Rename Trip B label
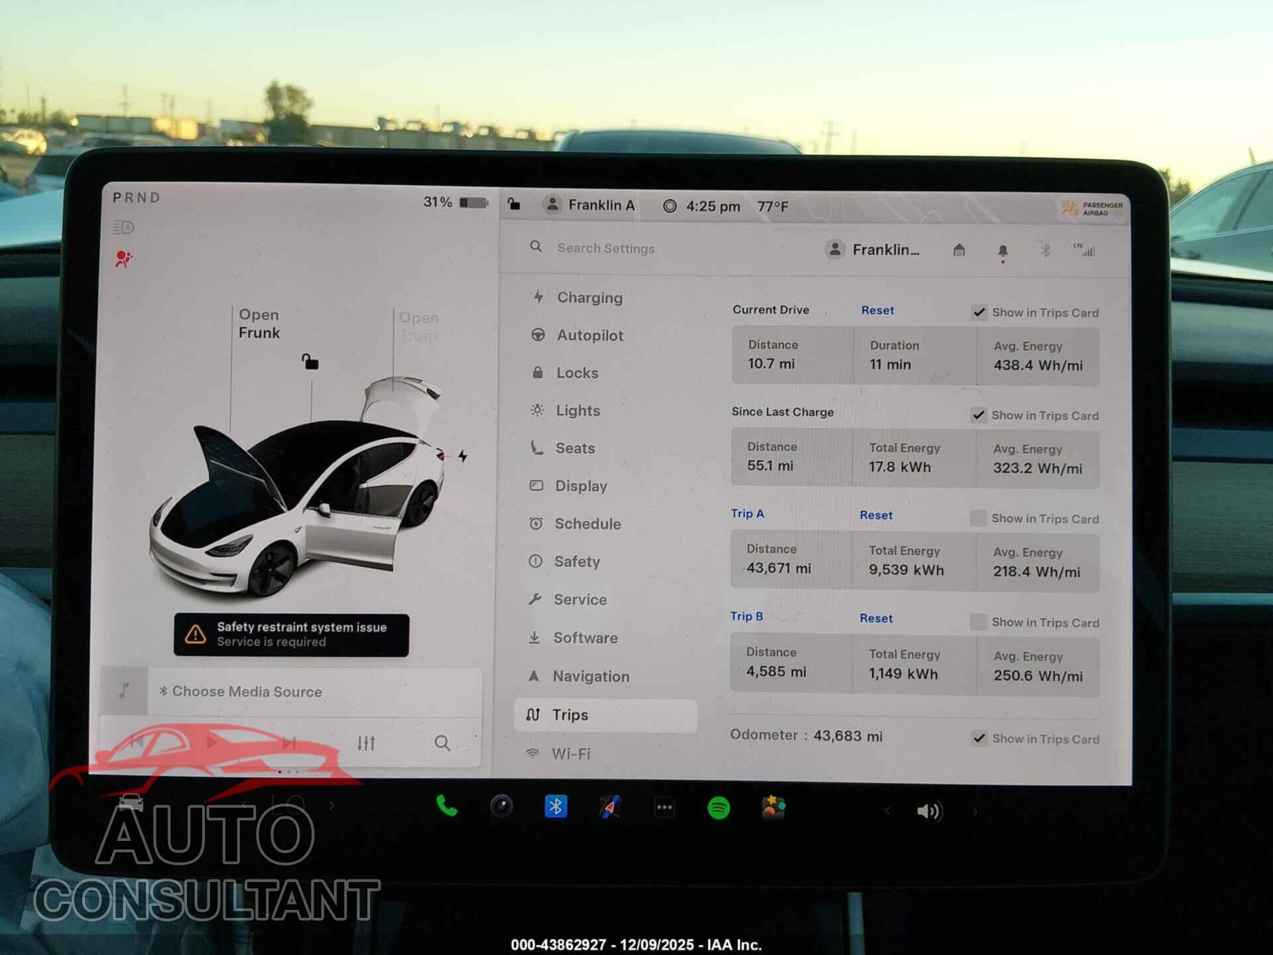Viewport: 1273px width, 955px height. pos(747,616)
